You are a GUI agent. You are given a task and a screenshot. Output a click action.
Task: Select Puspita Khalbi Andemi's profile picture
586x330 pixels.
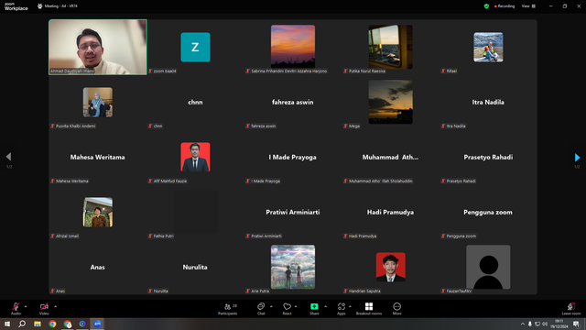pyautogui.click(x=98, y=102)
